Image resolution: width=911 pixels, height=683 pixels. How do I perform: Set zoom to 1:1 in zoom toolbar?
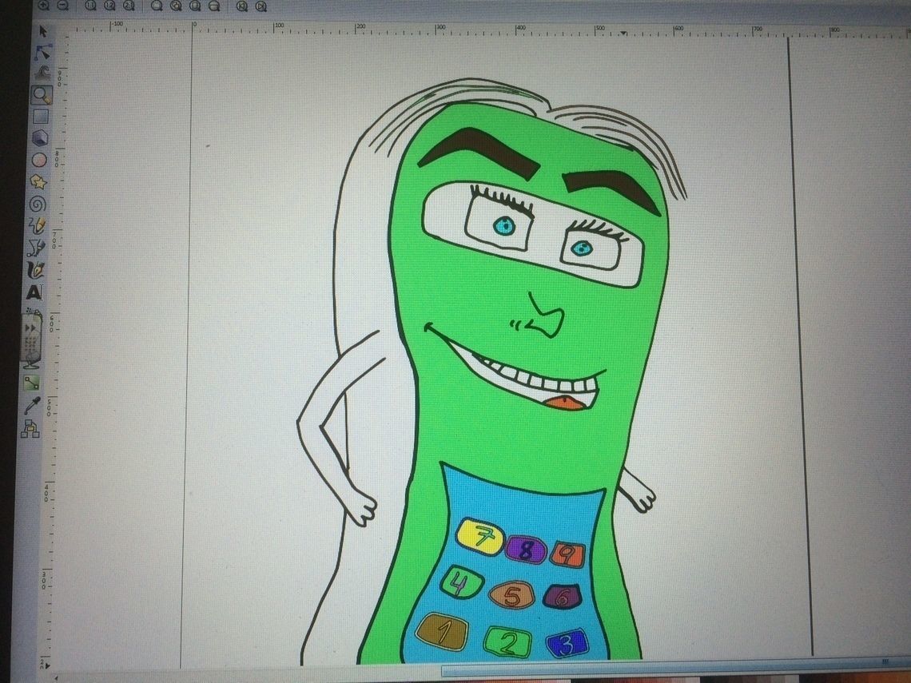pos(90,6)
